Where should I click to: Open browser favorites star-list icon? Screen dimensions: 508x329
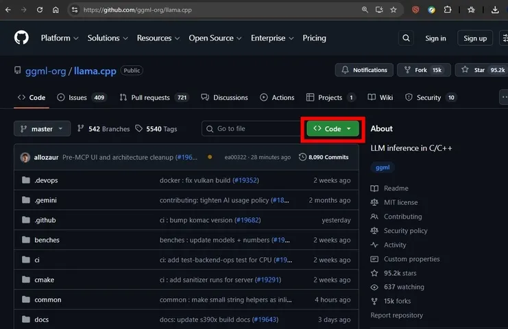pos(471,10)
